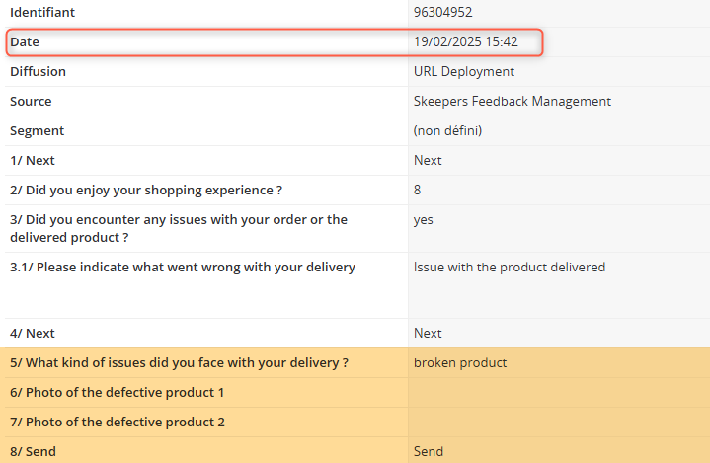The width and height of the screenshot is (710, 463).
Task: Click the Identifiant value 96304952
Action: coord(443,12)
